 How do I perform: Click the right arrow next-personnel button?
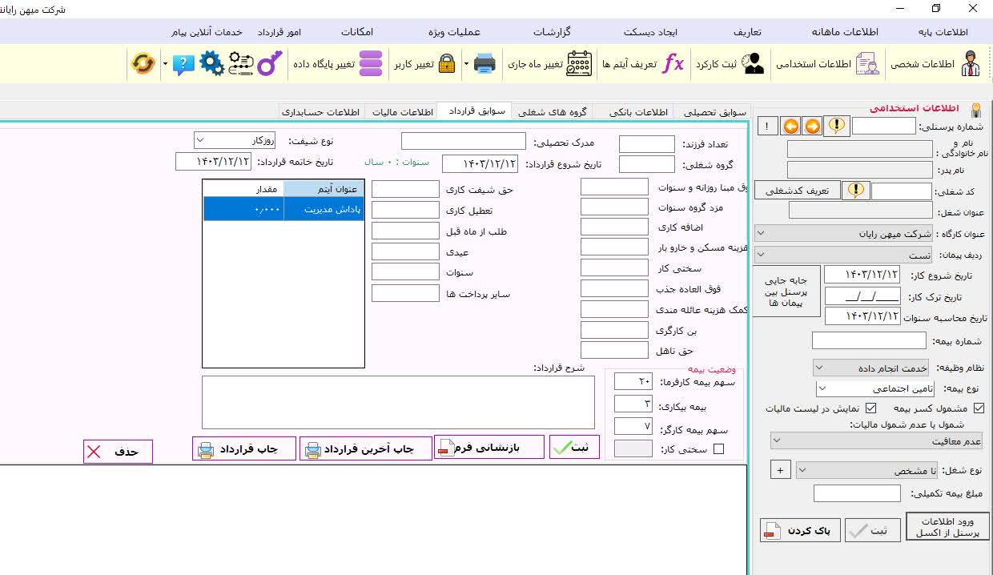point(813,127)
